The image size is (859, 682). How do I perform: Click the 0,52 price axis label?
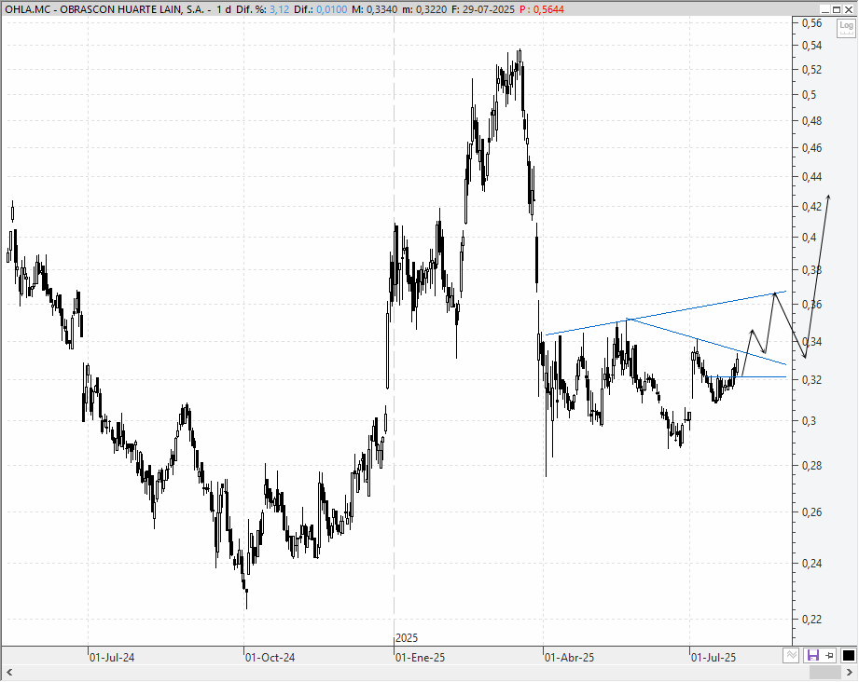coord(811,70)
